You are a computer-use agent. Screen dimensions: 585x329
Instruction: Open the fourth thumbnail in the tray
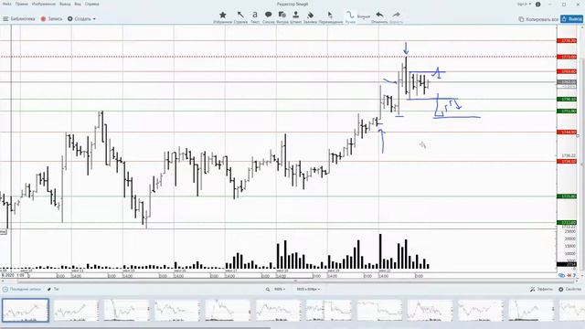176,311
